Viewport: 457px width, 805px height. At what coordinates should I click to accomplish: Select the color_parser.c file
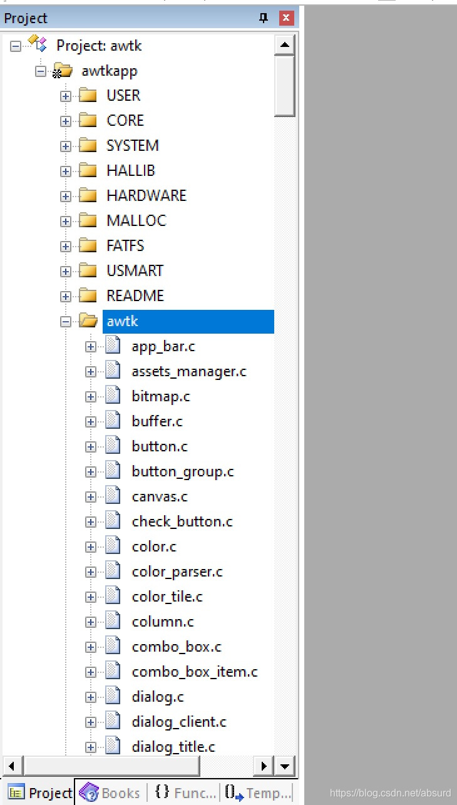tap(177, 572)
